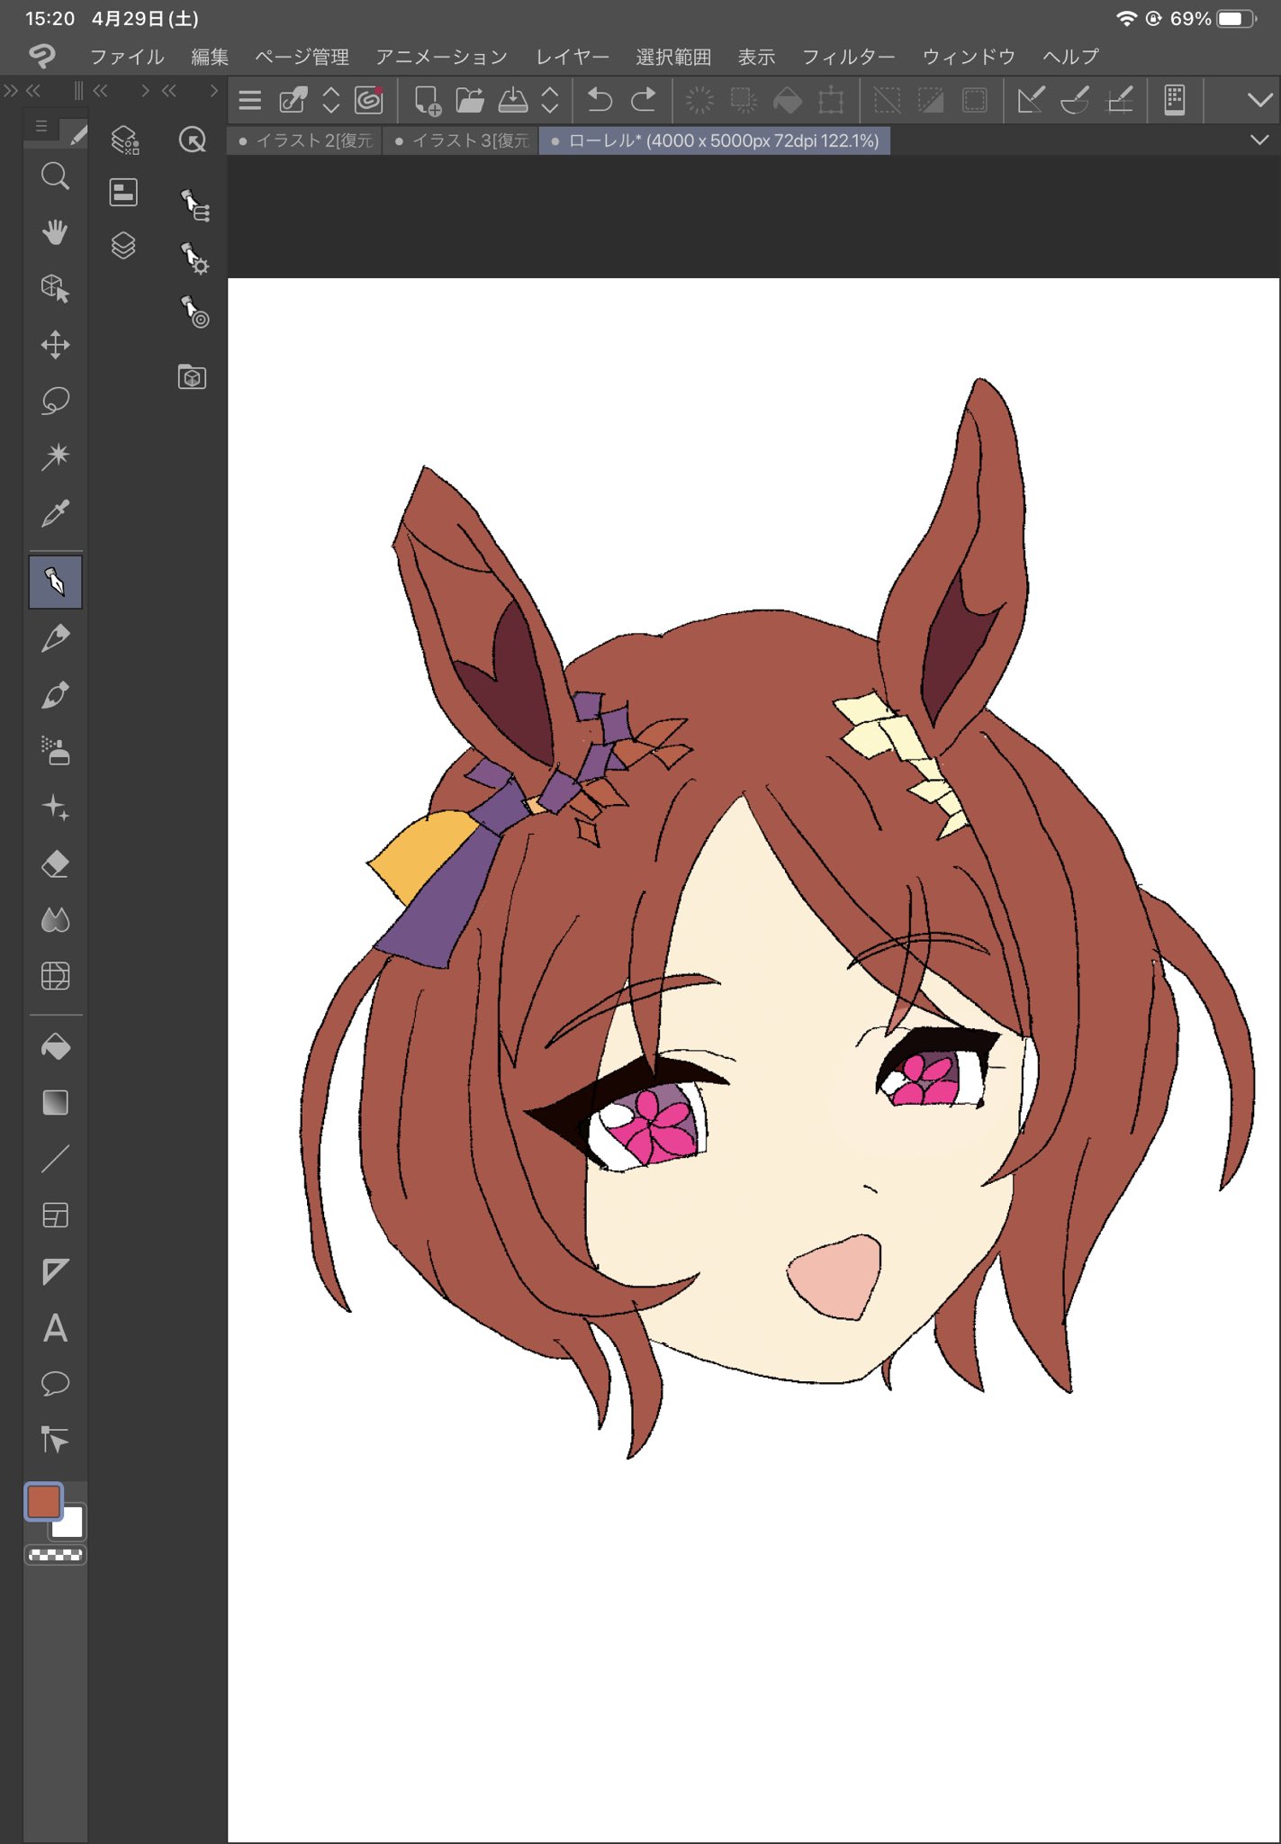Screen dimensions: 1281x1844
Task: Select the Eraser tool
Action: pyautogui.click(x=55, y=863)
